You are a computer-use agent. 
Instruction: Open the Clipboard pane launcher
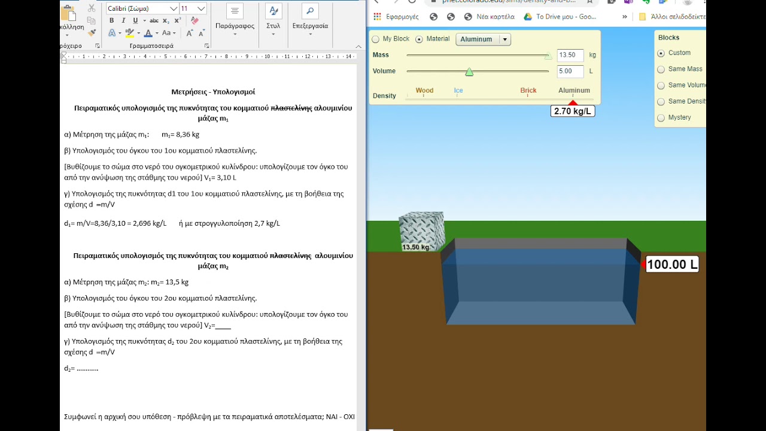(98, 46)
